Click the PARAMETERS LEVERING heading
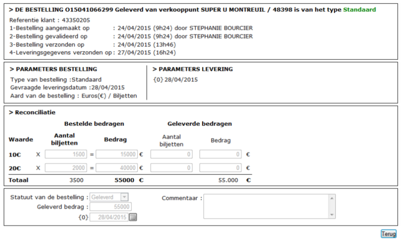Viewport: 403px width, 244px height. click(x=193, y=69)
